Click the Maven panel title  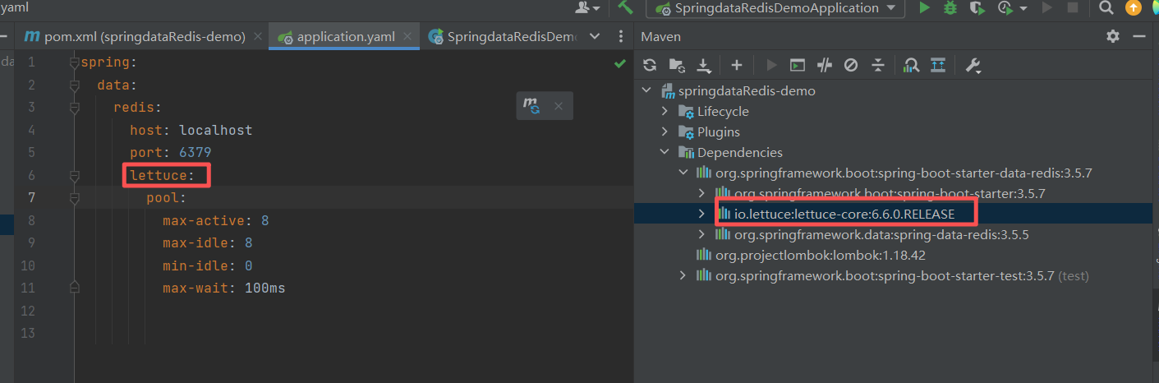(660, 36)
